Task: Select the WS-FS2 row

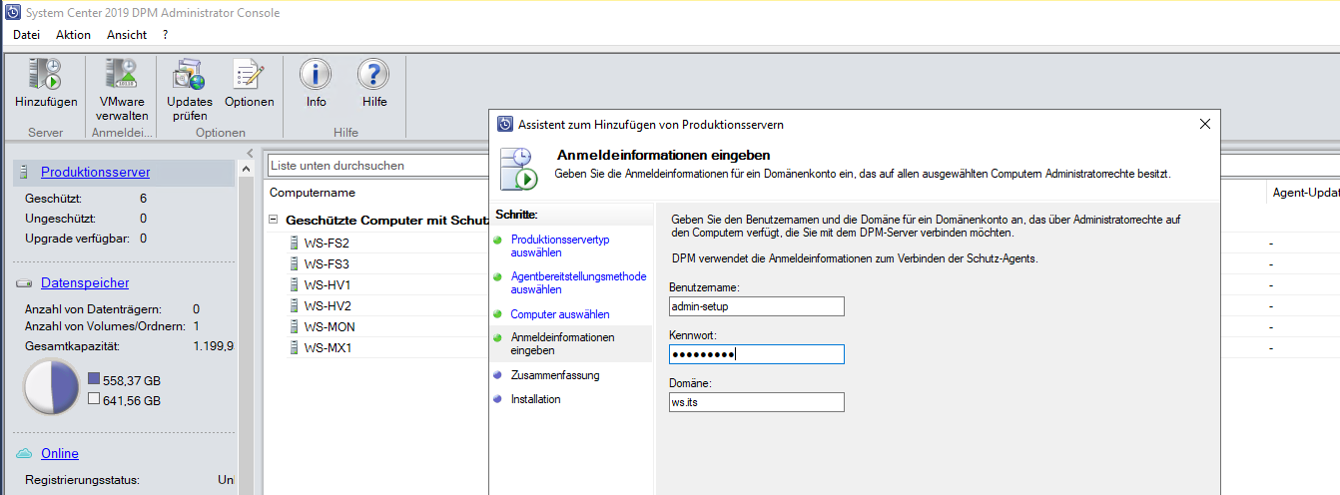Action: coord(327,243)
